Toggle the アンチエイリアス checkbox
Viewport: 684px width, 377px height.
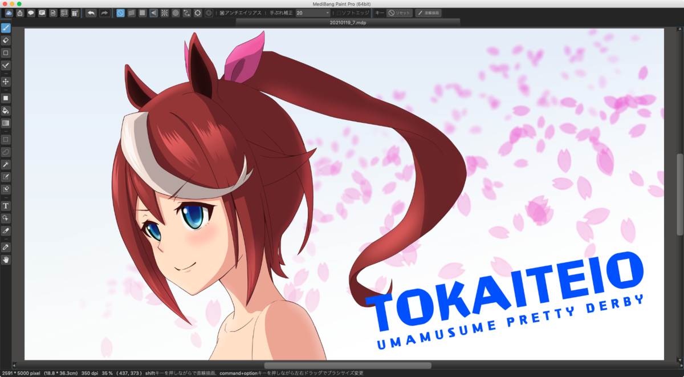(222, 13)
